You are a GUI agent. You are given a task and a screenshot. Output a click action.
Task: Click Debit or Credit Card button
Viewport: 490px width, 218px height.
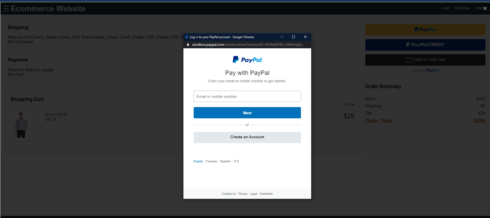425,60
